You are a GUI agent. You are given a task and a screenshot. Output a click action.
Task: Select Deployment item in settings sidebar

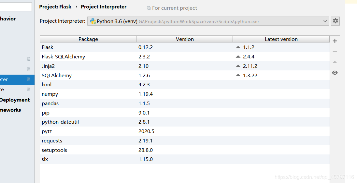[15, 100]
